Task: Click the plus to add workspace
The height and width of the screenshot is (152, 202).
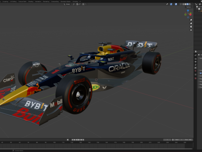Action: [80, 2]
